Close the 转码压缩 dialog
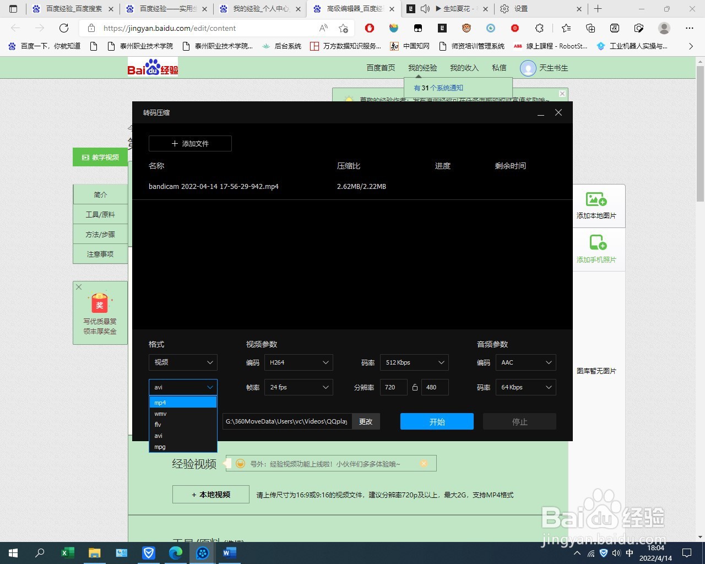This screenshot has width=705, height=564. point(558,112)
